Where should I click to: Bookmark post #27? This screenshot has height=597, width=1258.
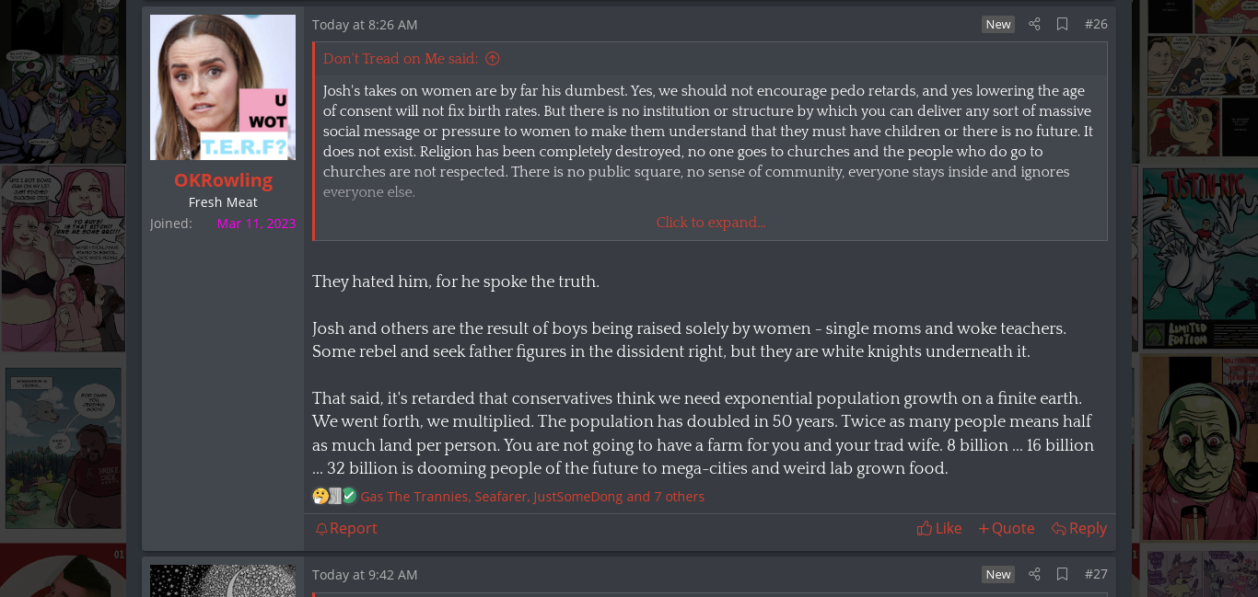coord(1062,574)
